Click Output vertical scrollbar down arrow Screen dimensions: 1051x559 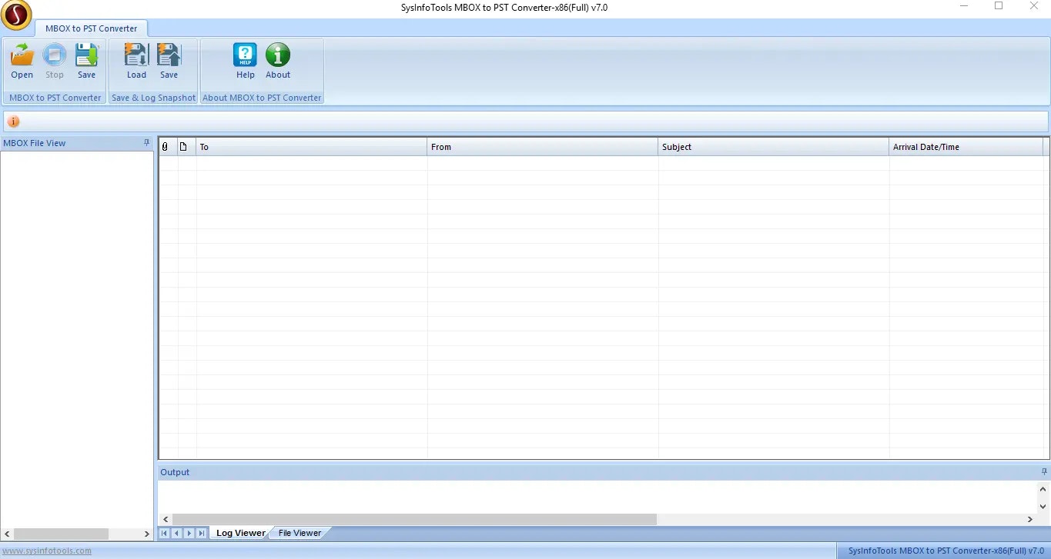click(1043, 506)
